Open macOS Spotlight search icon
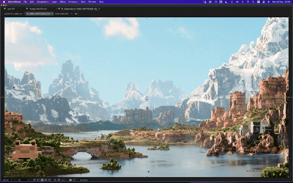 (253, 2)
